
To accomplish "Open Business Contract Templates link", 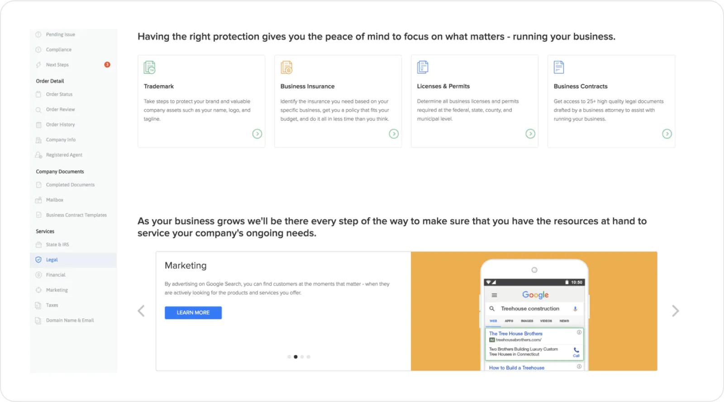I will tap(76, 215).
